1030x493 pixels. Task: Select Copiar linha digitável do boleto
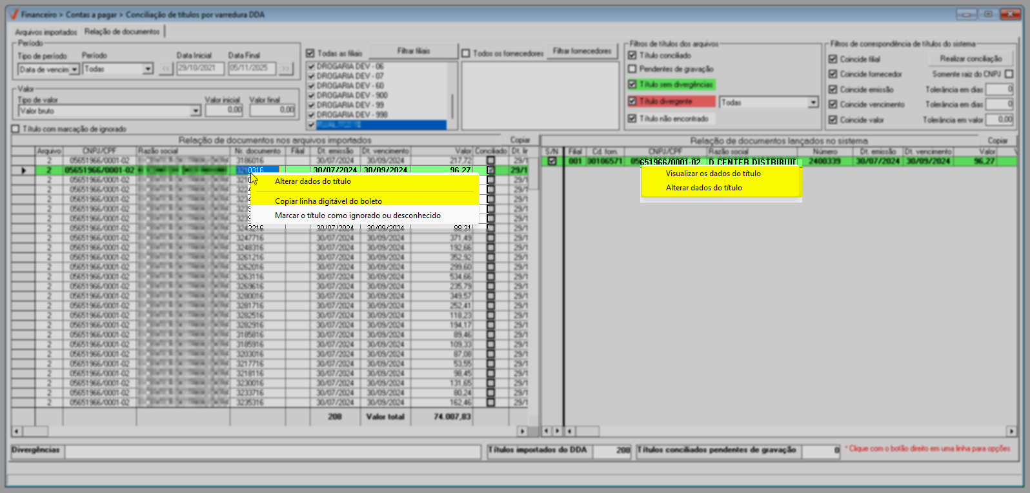(328, 201)
